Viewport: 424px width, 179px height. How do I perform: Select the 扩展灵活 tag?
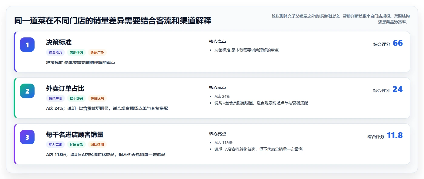click(76, 145)
